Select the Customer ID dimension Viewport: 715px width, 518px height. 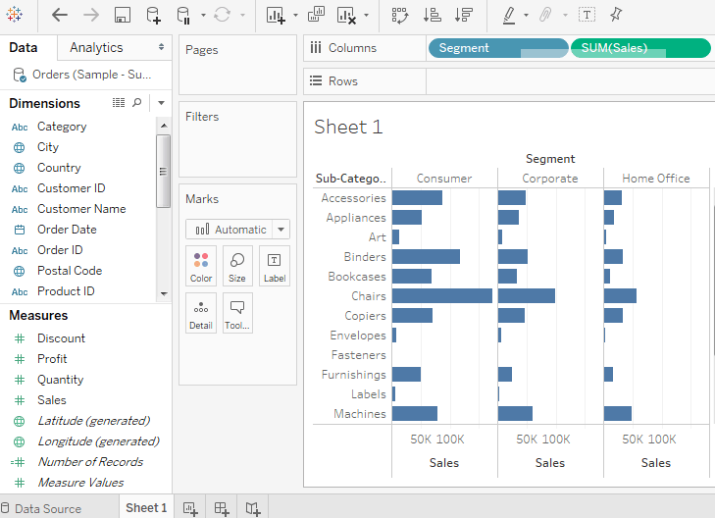coord(72,187)
